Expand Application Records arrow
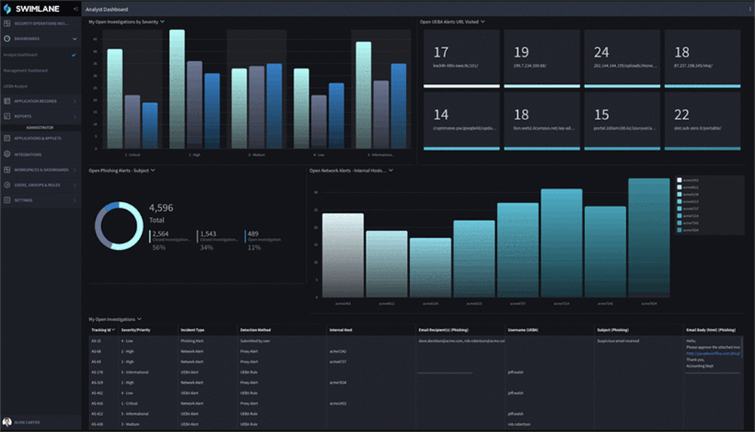 pos(75,101)
